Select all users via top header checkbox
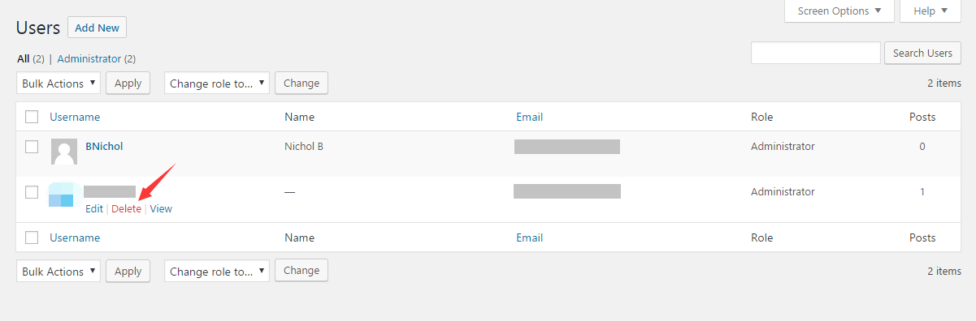 (x=32, y=117)
